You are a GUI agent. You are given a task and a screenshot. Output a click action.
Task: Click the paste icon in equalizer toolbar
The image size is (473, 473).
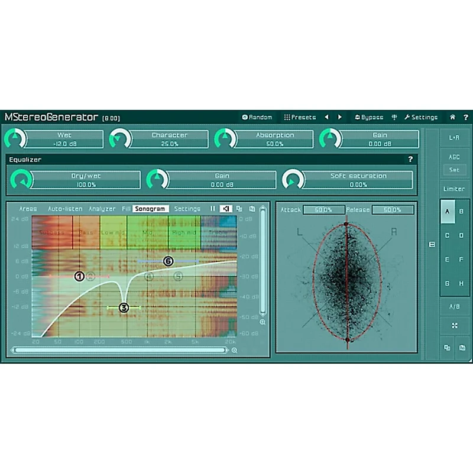(252, 209)
